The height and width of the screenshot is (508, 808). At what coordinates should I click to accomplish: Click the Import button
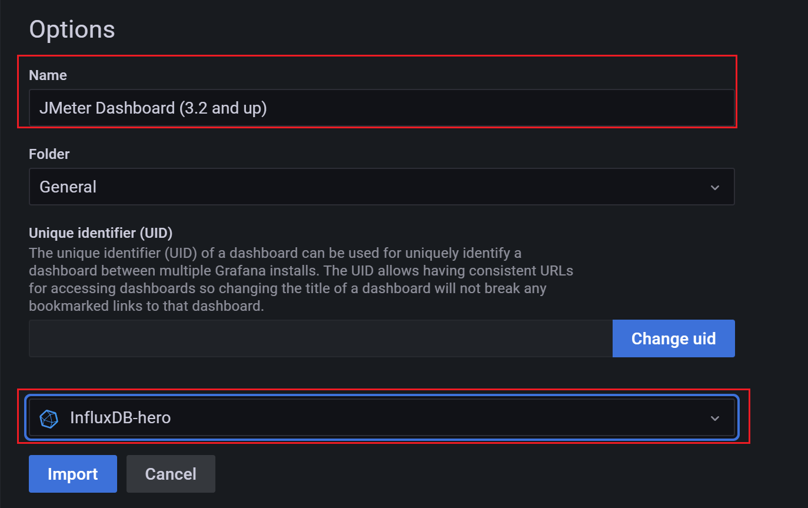(x=72, y=474)
